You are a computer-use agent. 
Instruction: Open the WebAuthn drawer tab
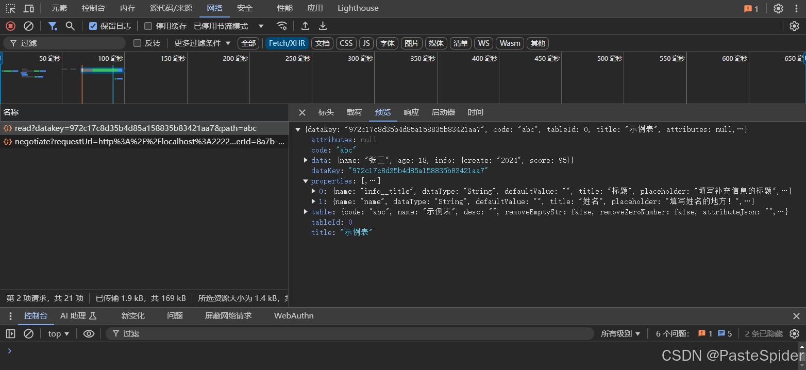(x=294, y=316)
